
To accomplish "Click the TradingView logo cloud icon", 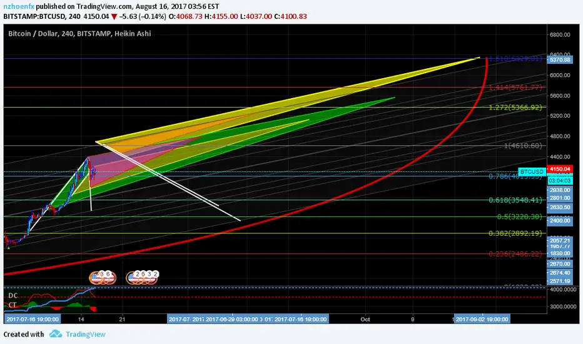I will click(x=56, y=333).
